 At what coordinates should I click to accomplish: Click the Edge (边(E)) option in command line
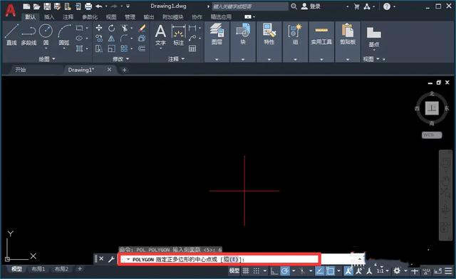(x=231, y=259)
